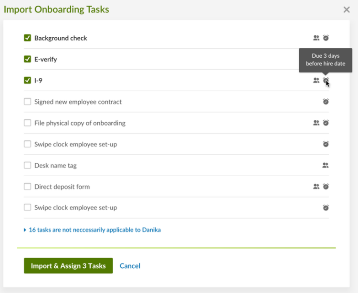
Task: Click the people icon on the I-9 row
Action: [316, 80]
